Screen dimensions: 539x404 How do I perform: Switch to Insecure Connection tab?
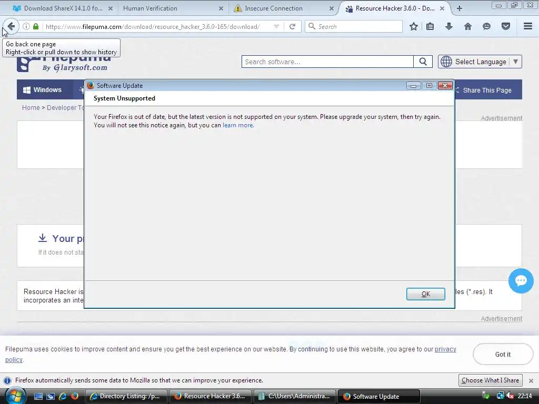[274, 8]
